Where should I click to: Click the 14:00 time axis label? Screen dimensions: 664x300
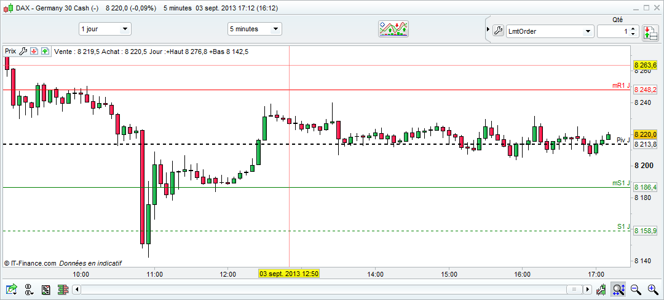(375, 274)
